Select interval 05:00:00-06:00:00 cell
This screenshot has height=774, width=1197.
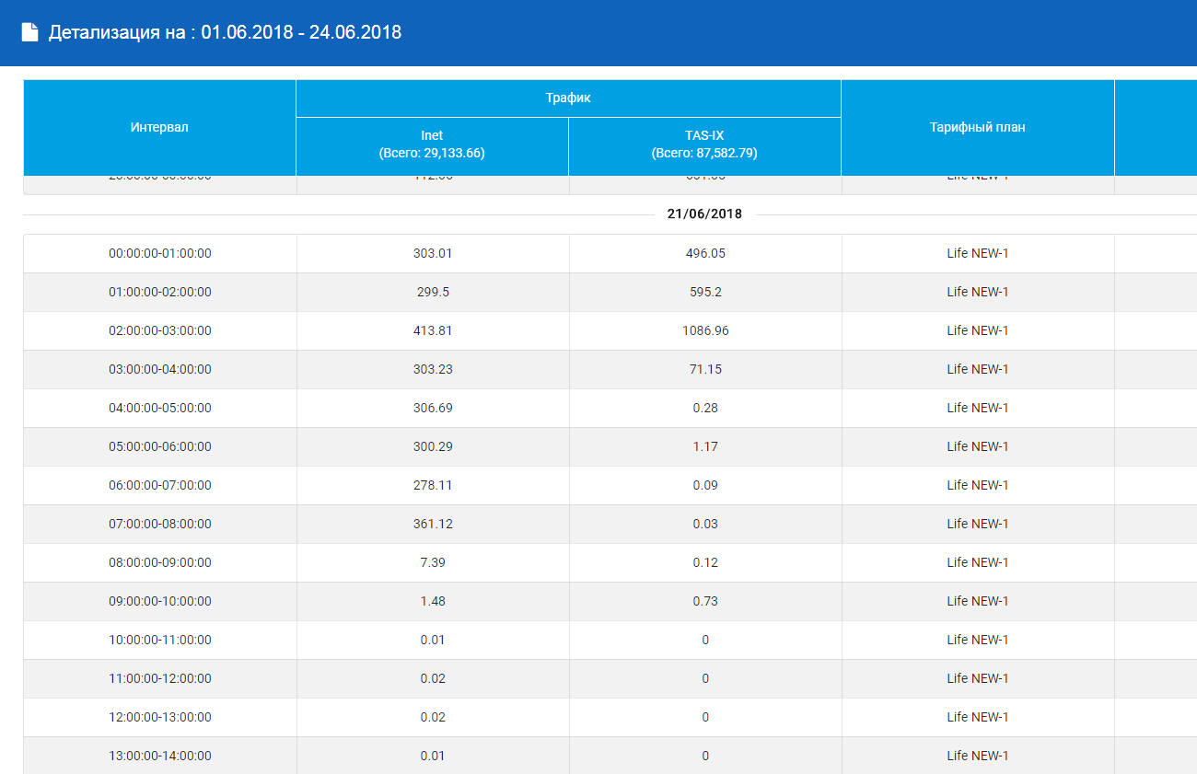click(160, 446)
